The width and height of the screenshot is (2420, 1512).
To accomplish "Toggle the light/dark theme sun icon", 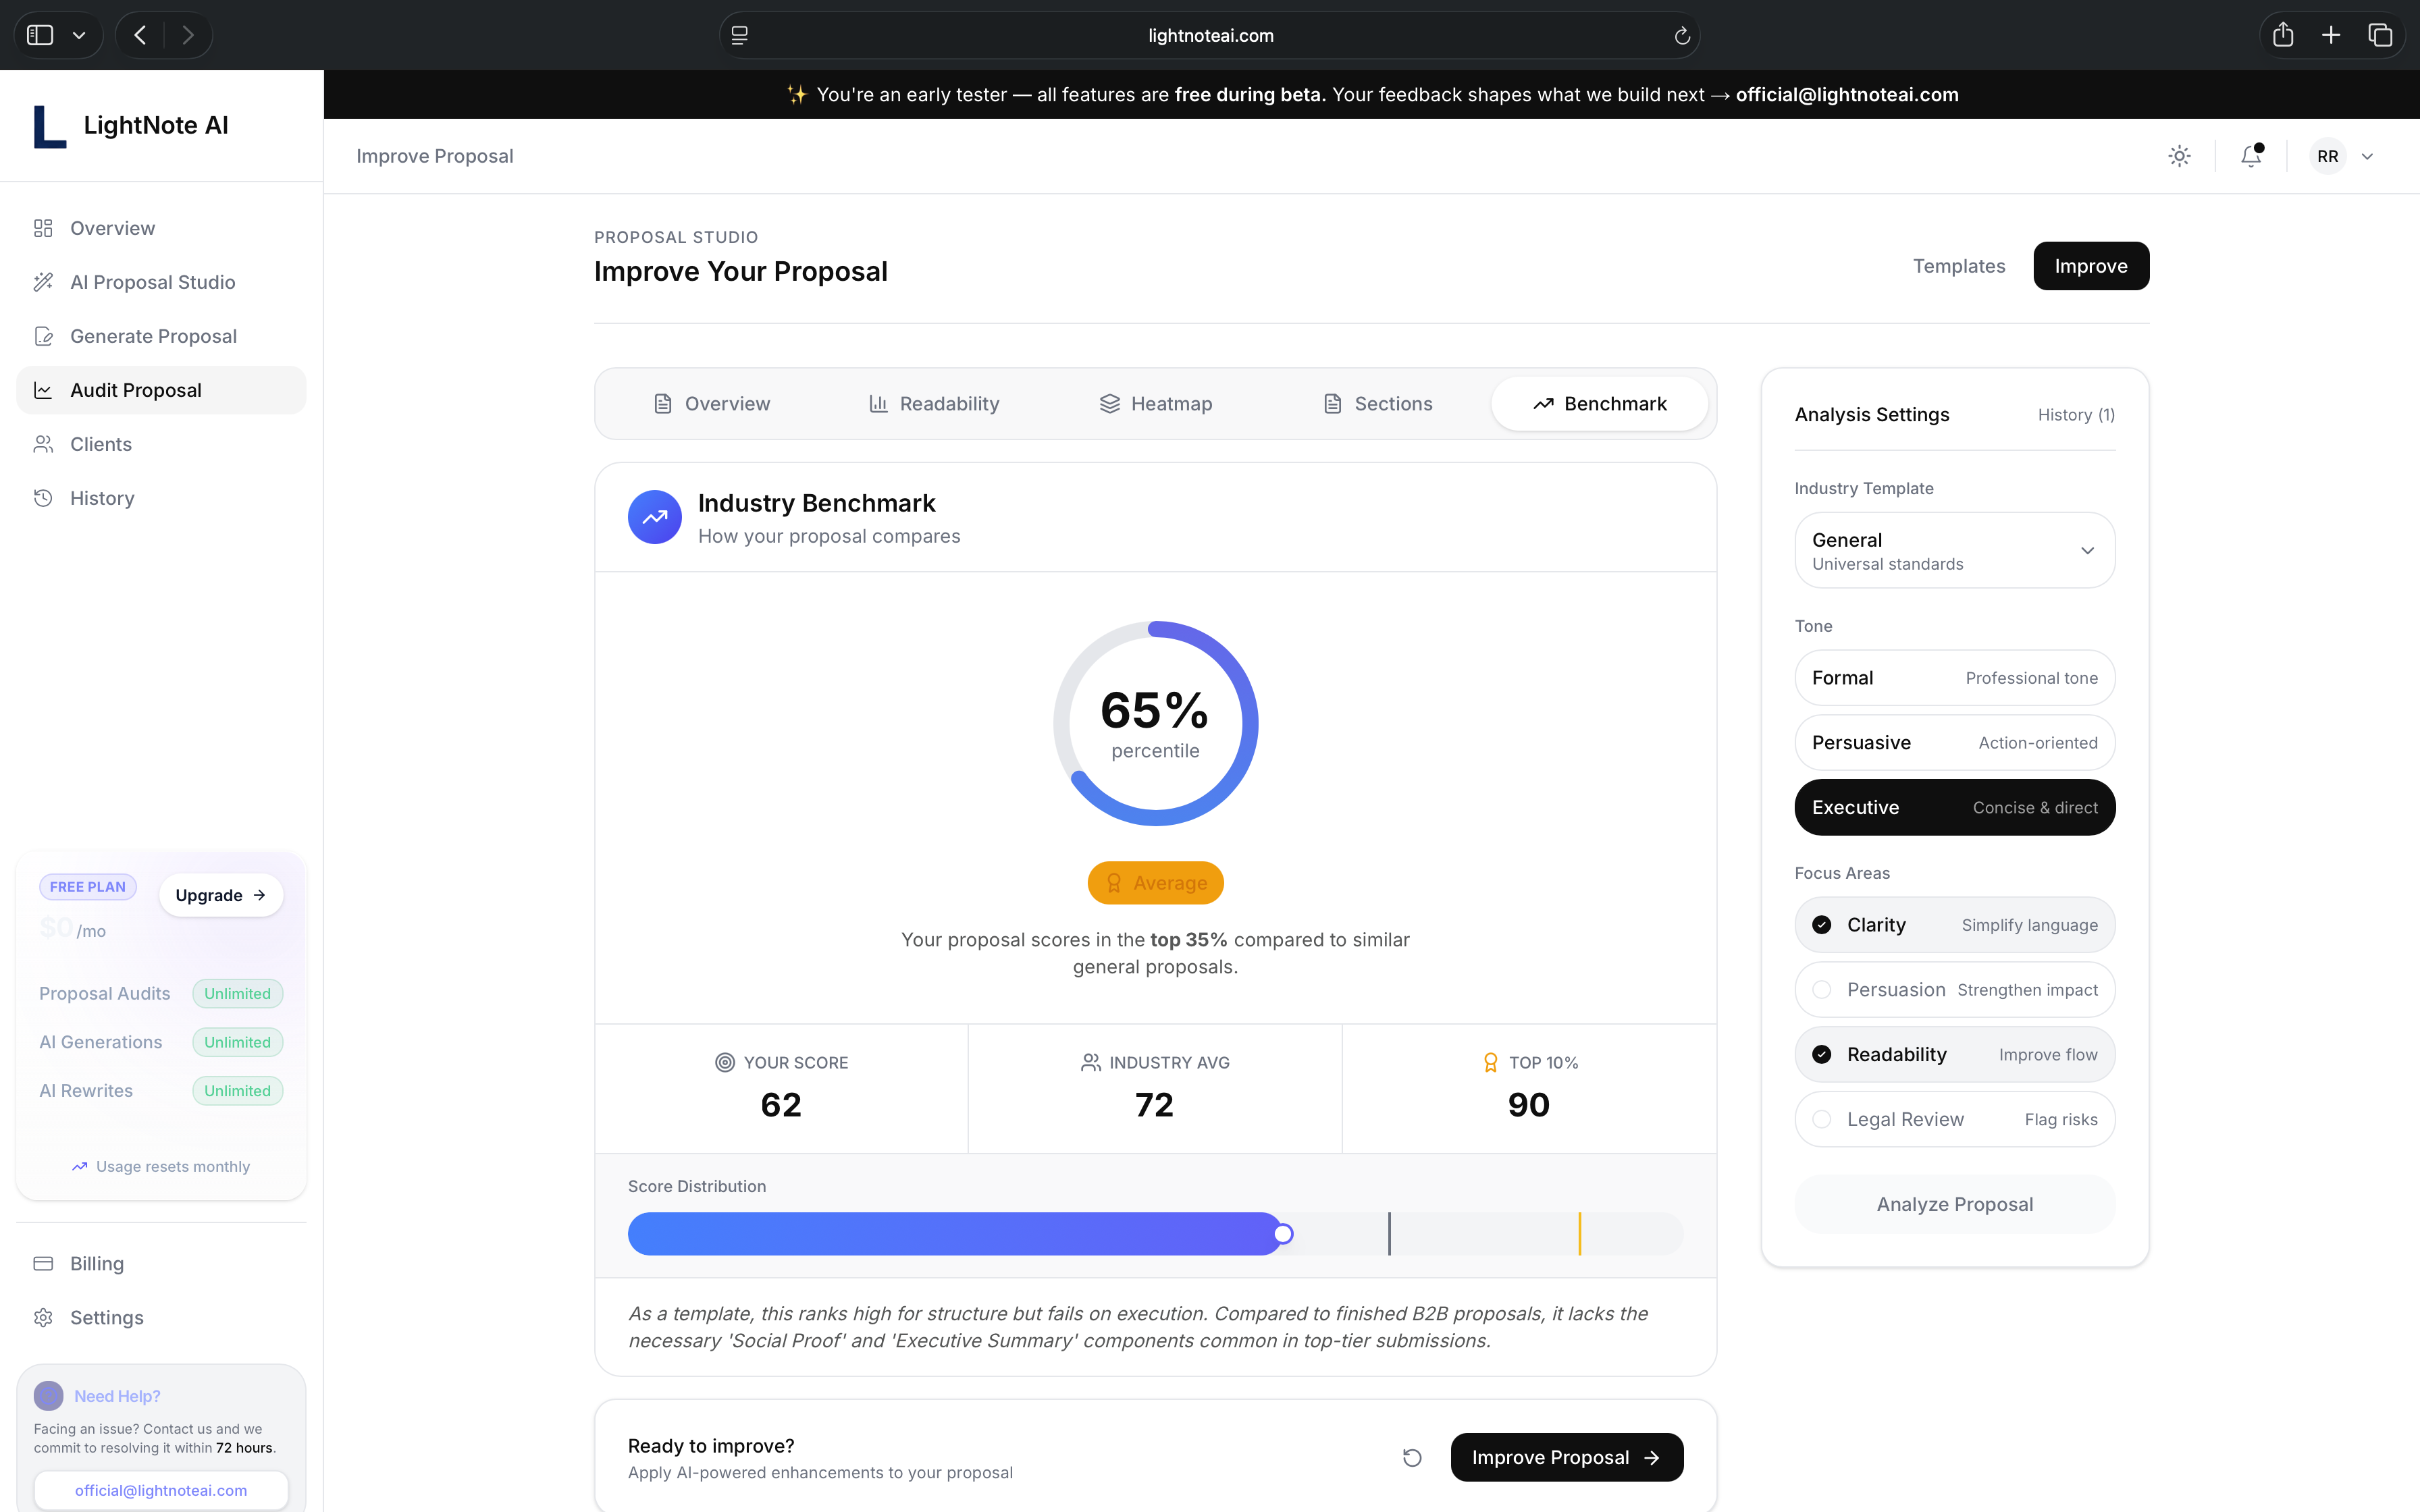I will [2179, 156].
